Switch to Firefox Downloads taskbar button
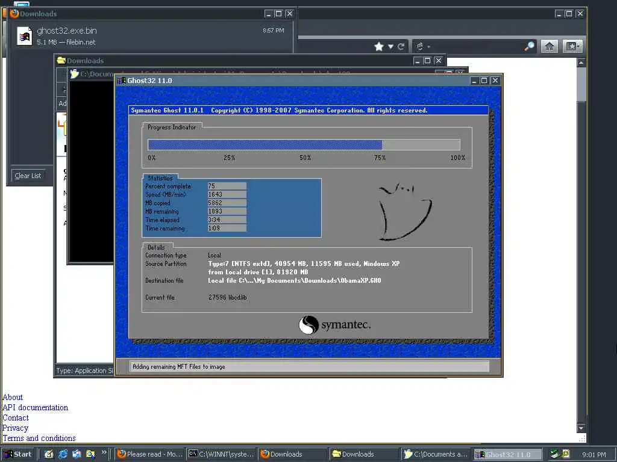The width and height of the screenshot is (617, 462). [292, 454]
